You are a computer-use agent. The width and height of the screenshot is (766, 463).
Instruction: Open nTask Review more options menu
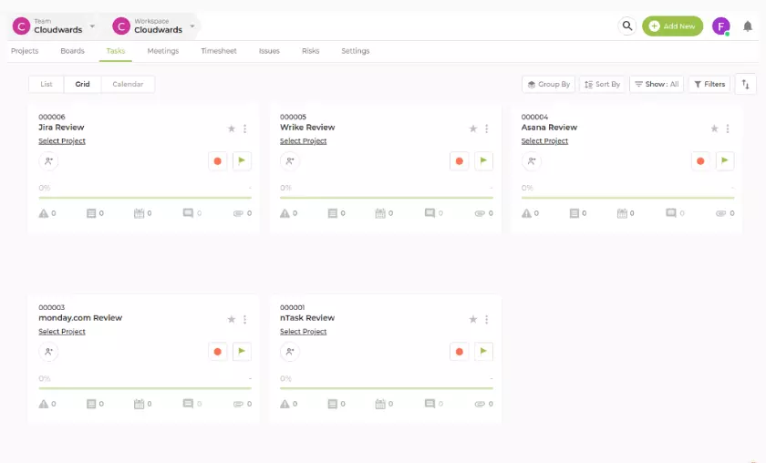[487, 319]
